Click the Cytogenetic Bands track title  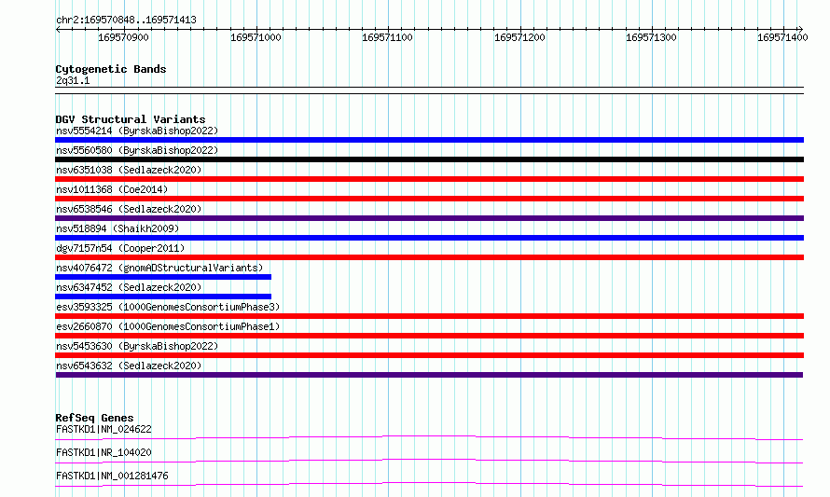[x=111, y=69]
